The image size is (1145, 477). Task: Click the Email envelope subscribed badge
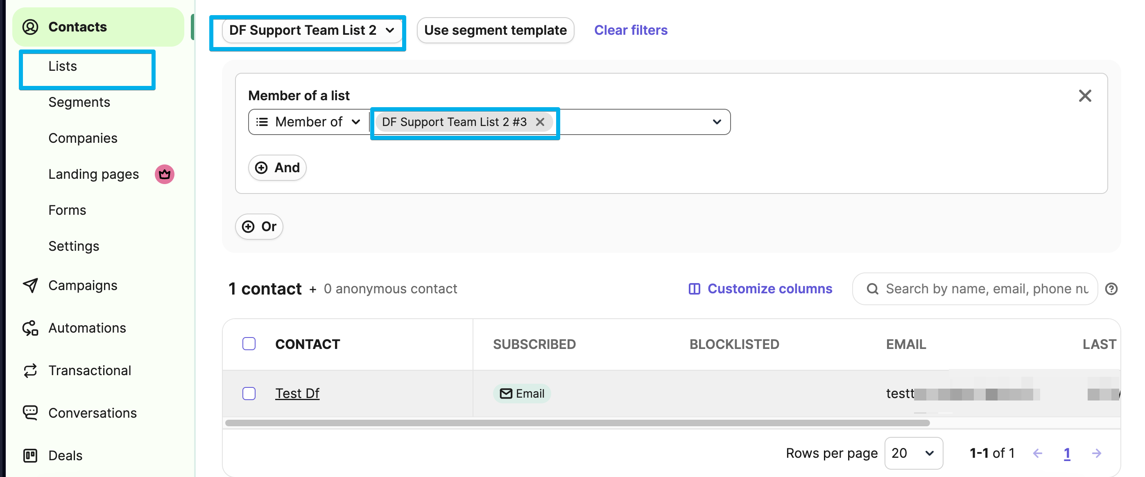pos(522,394)
